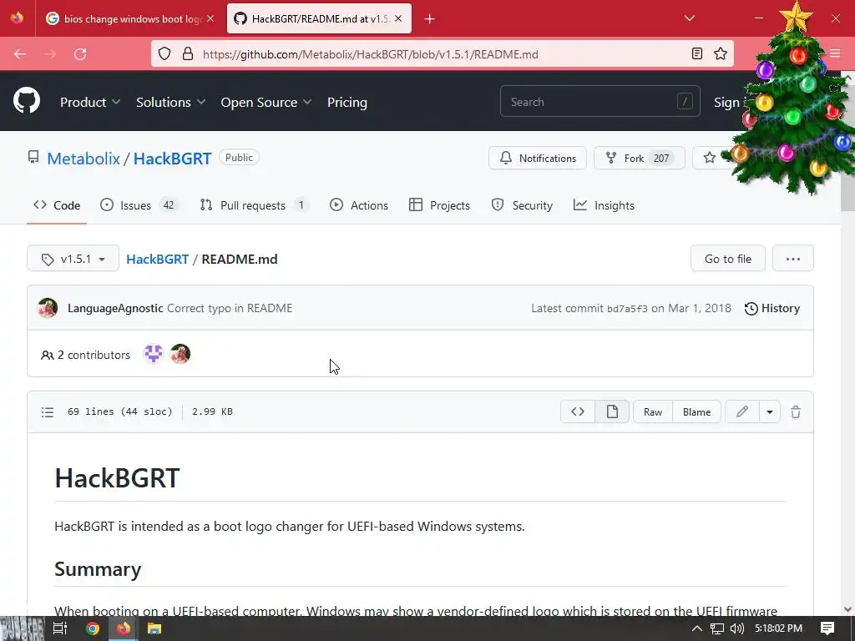Reload the page with refresh icon
Screen dimensions: 855x641
coord(80,54)
